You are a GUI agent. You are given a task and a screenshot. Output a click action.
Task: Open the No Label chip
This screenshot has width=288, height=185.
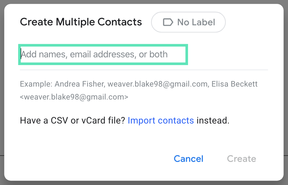[189, 22]
